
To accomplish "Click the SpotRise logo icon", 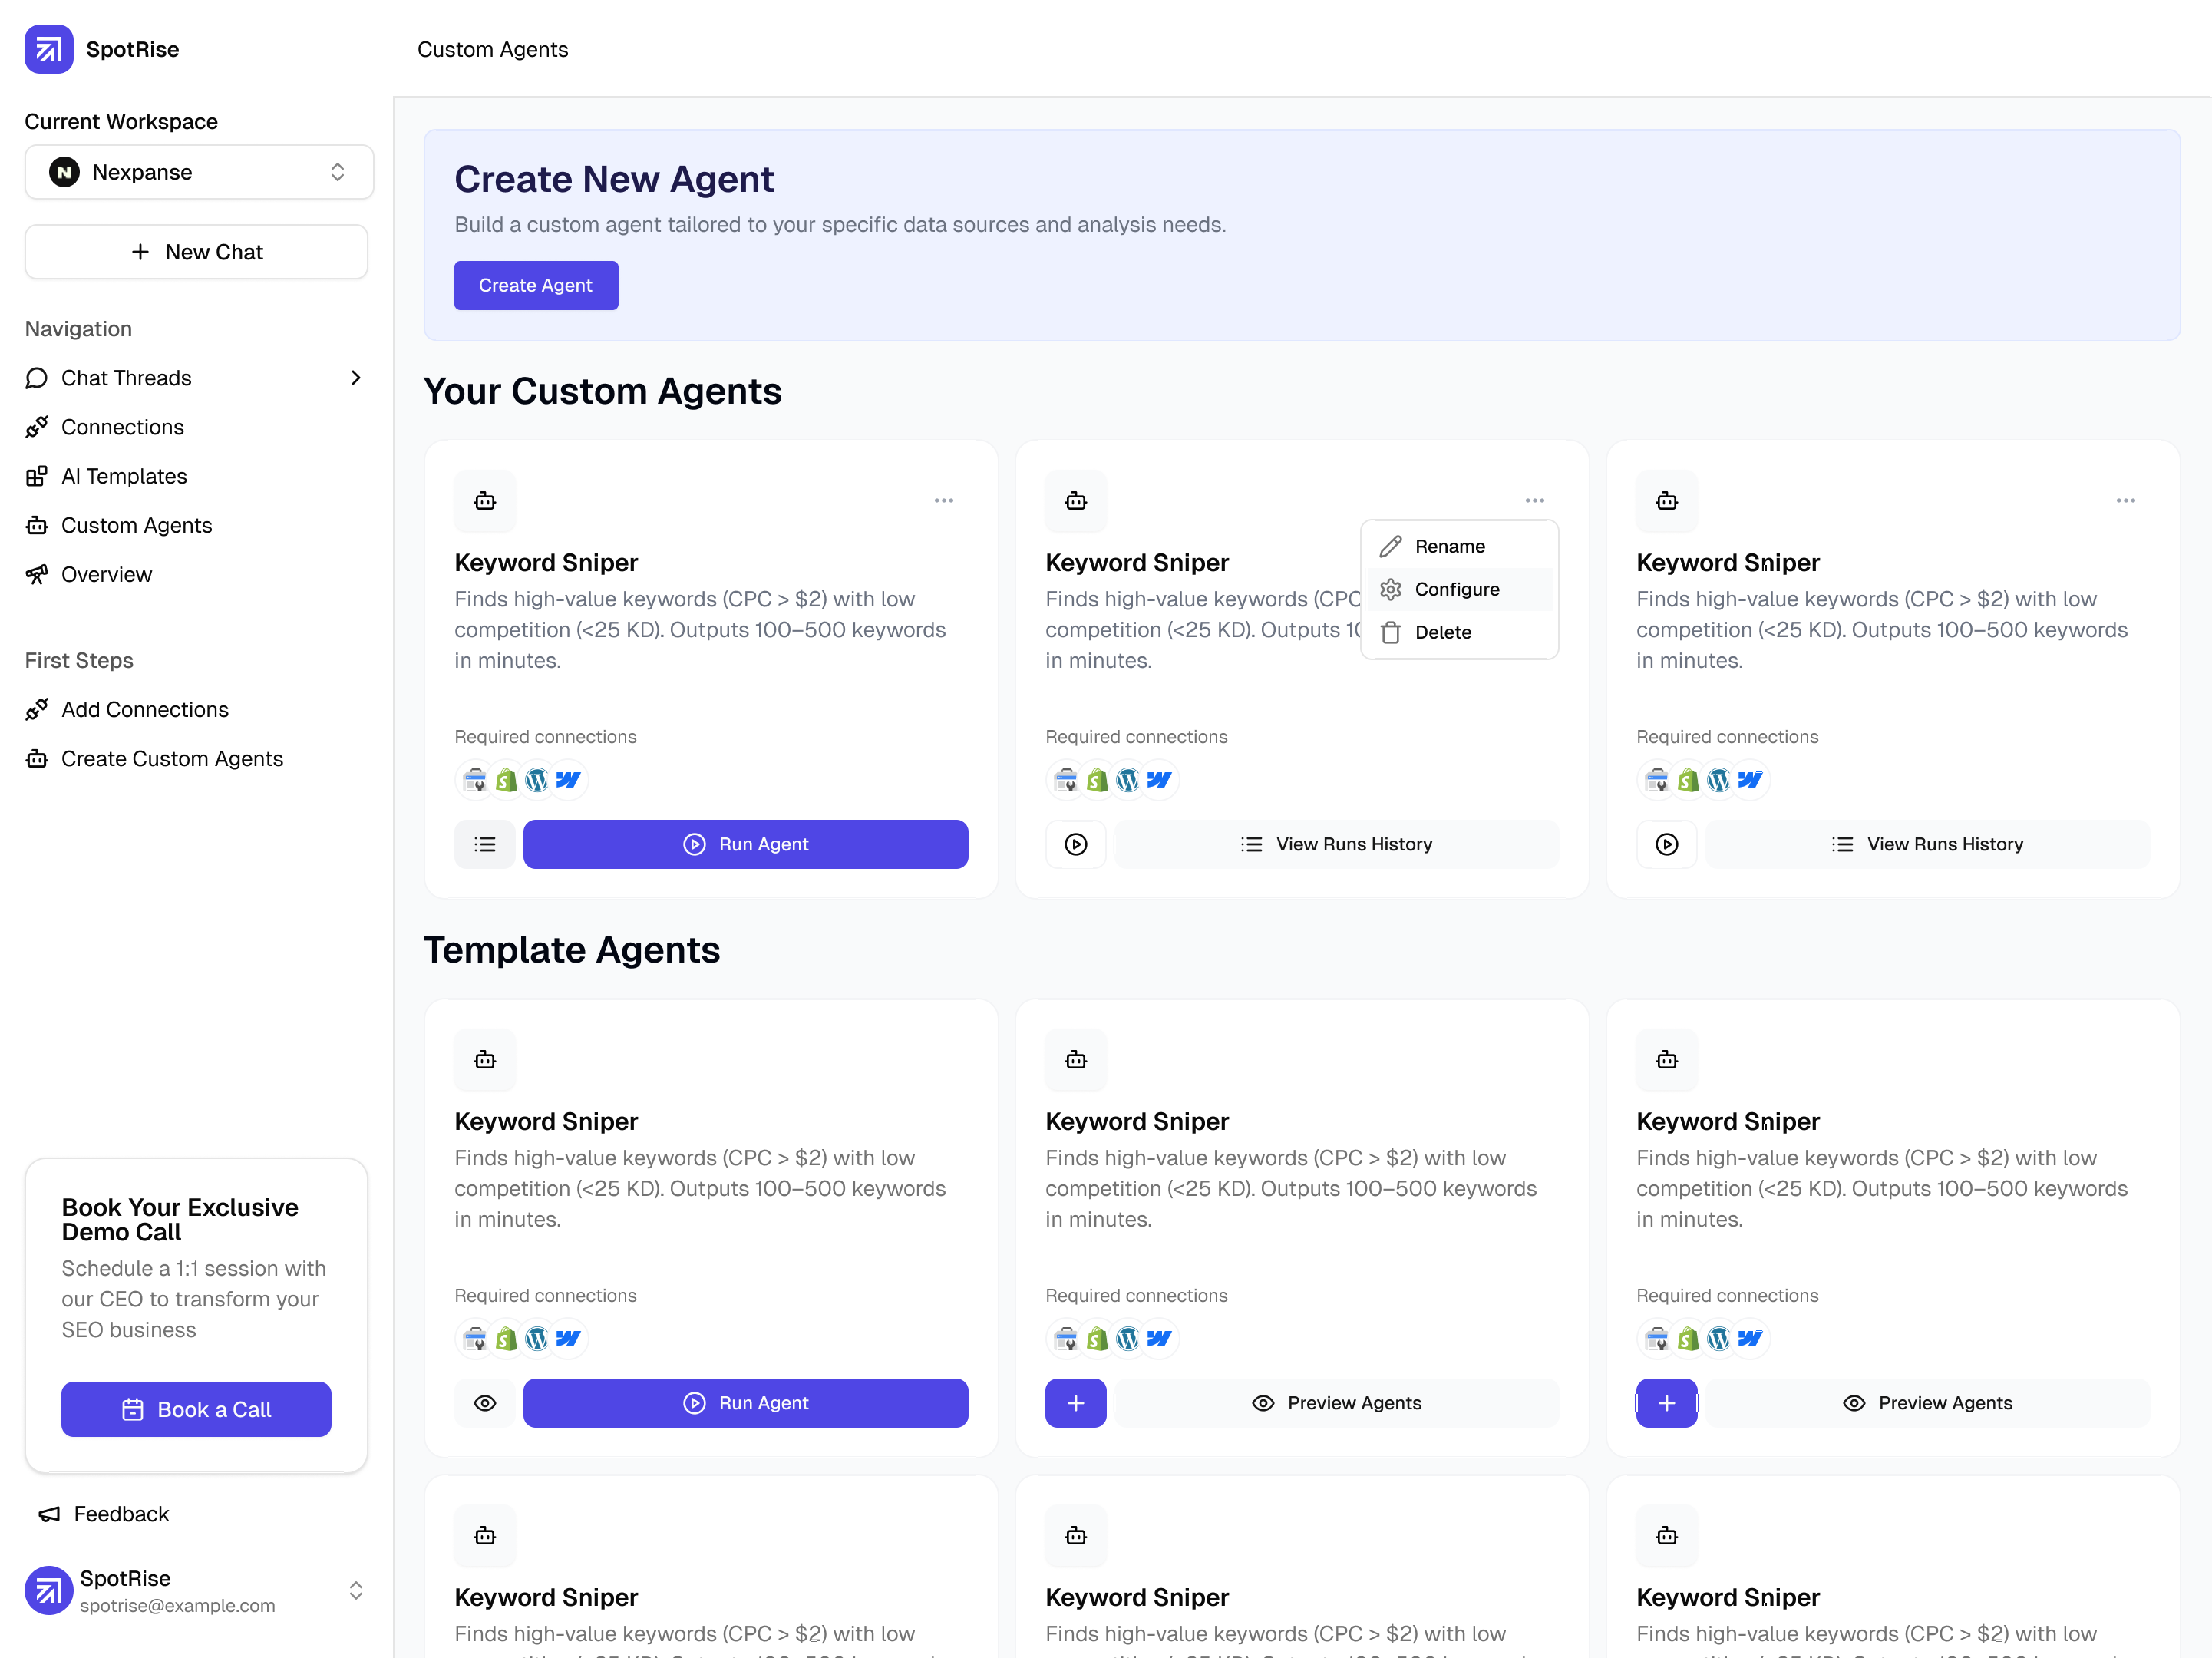I will click(48, 49).
